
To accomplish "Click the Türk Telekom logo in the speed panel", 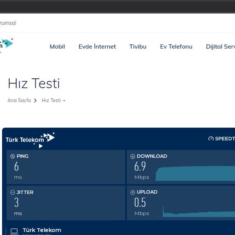I will coord(30,140).
